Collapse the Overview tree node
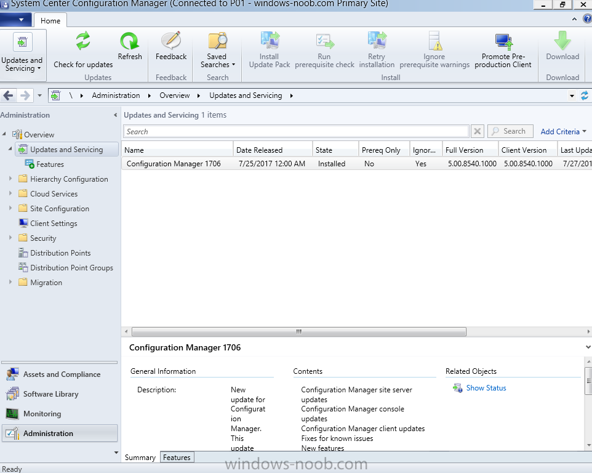Screen dimensions: 592x473 pos(4,134)
